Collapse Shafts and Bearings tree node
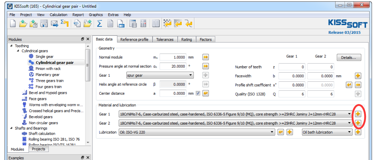 (11, 128)
